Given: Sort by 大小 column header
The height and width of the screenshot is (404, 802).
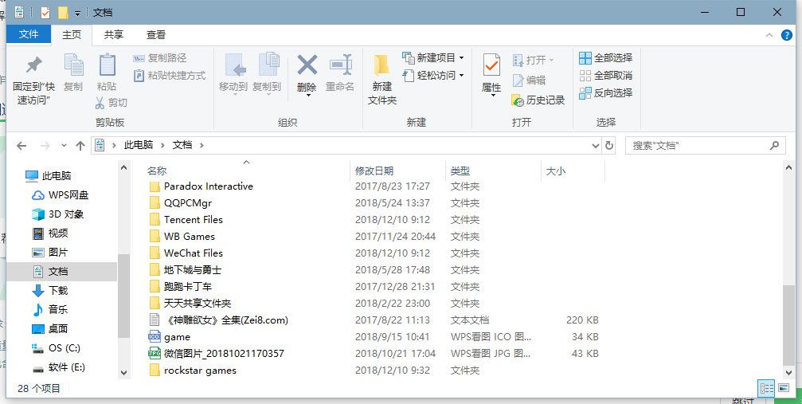Looking at the screenshot, I should click(x=555, y=171).
